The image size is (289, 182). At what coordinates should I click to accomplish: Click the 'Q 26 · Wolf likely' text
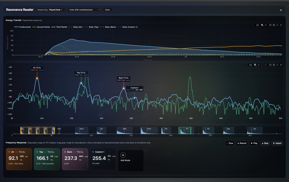click(16, 164)
